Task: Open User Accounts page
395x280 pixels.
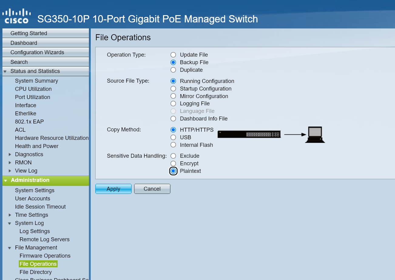Action: (x=32, y=199)
